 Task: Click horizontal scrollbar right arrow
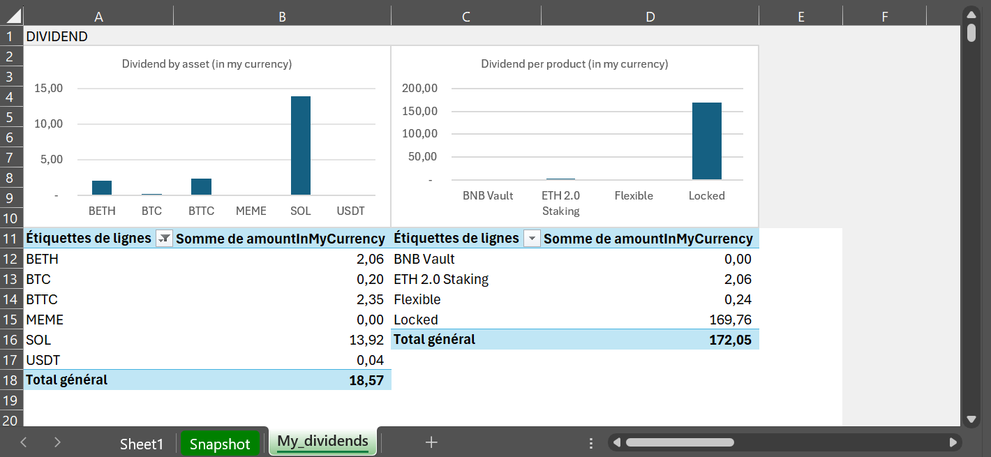click(953, 442)
